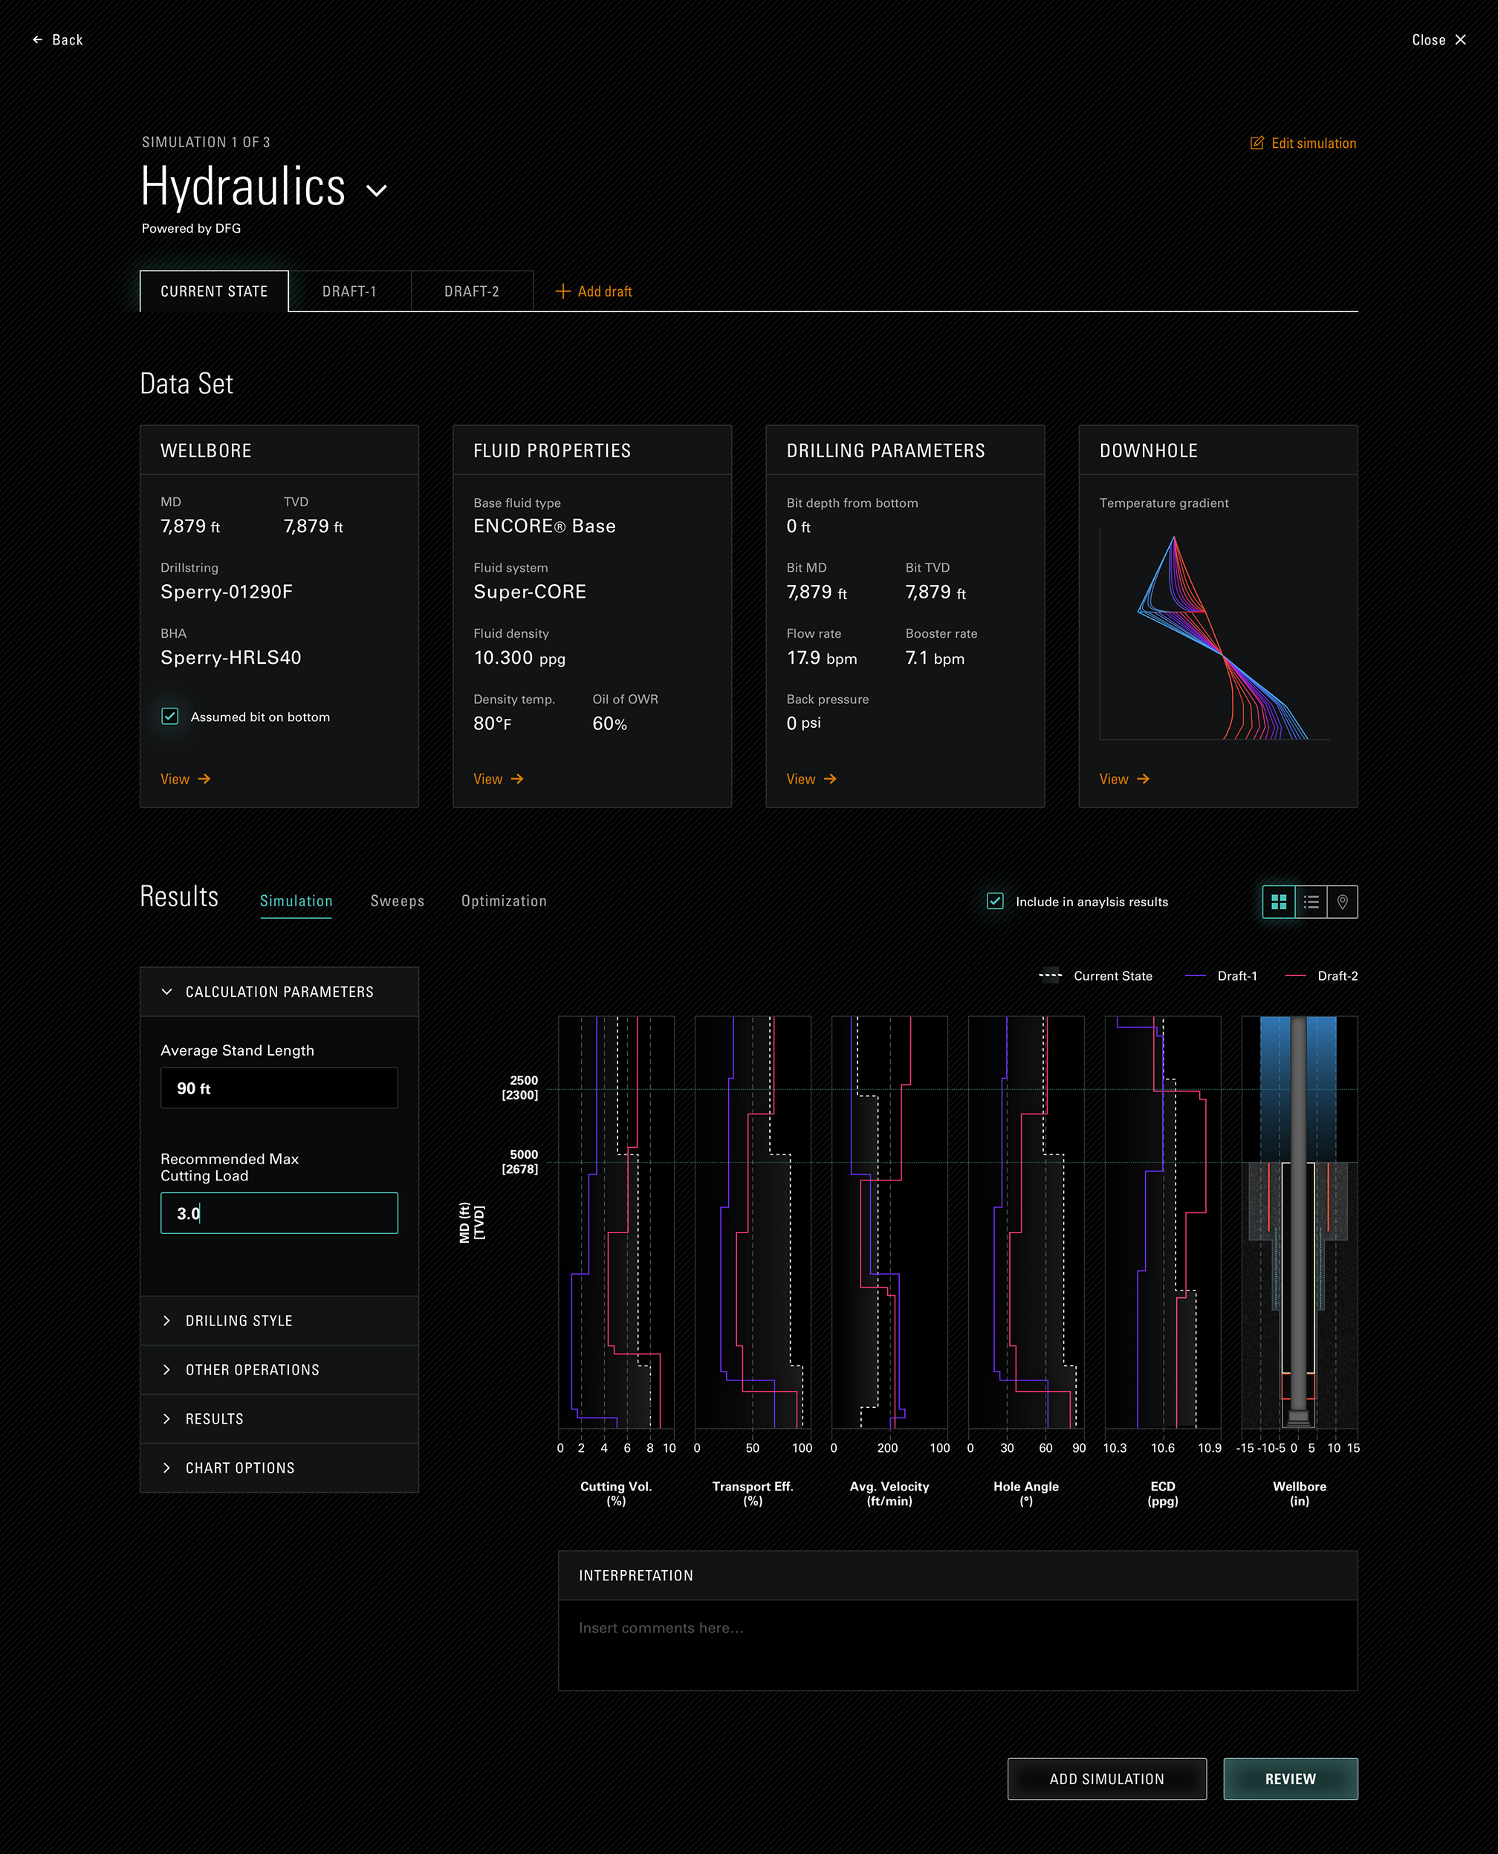Click the grid view icon
Viewport: 1498px width, 1854px height.
[1278, 901]
